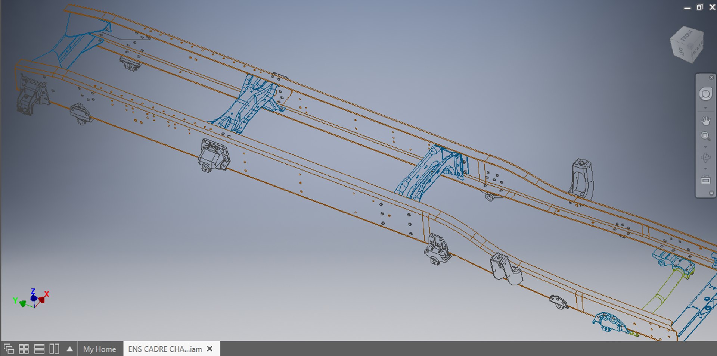Expand the navigation wheel options dropdown

(x=705, y=108)
